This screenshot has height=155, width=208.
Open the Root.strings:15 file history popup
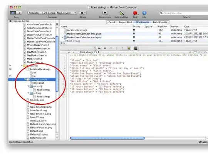(x=89, y=52)
